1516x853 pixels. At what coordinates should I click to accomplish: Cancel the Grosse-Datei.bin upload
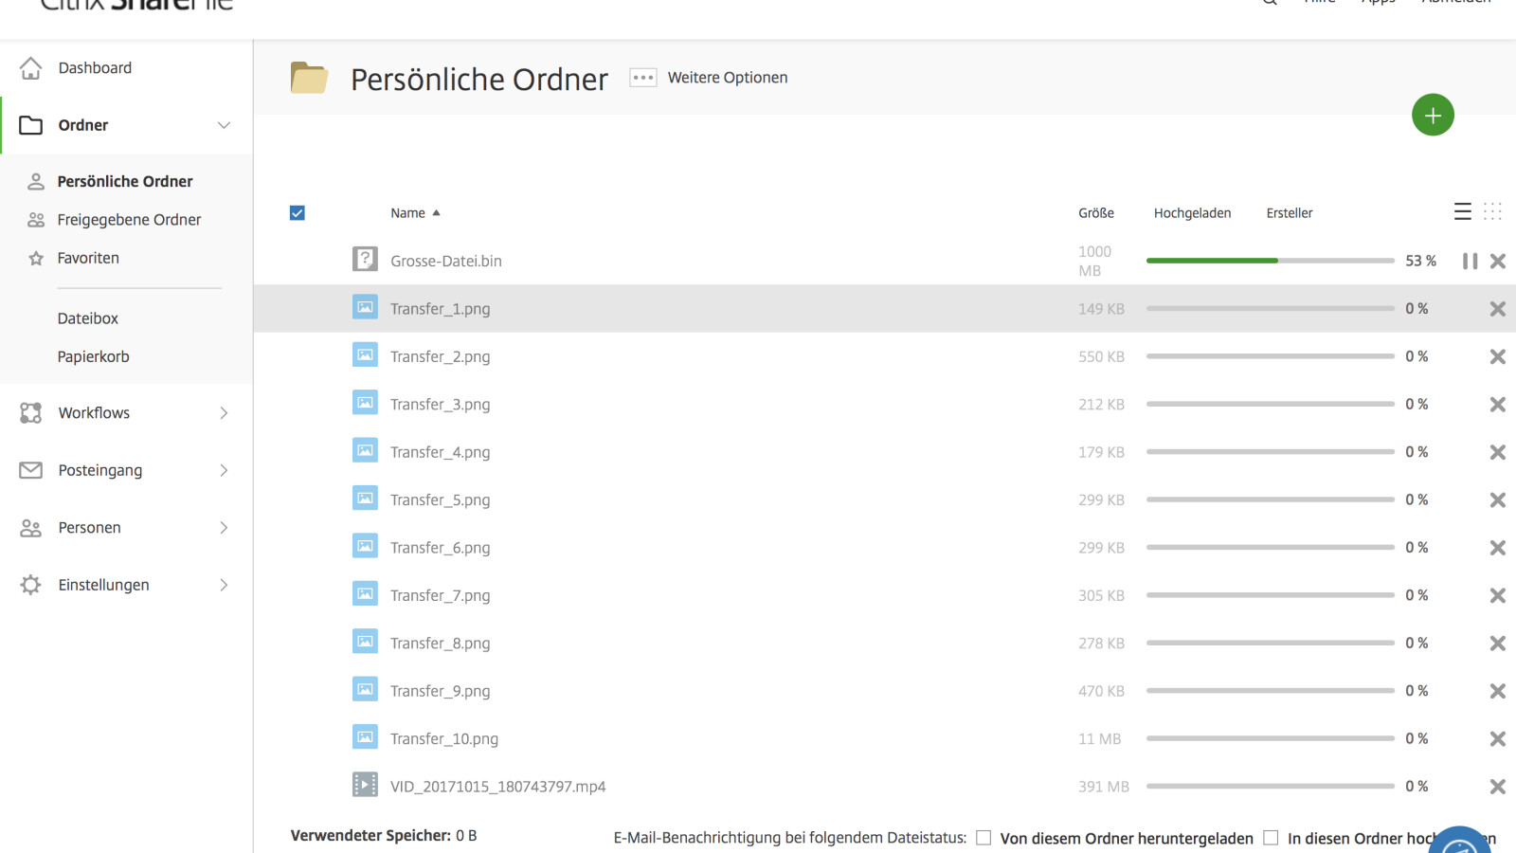(x=1497, y=261)
